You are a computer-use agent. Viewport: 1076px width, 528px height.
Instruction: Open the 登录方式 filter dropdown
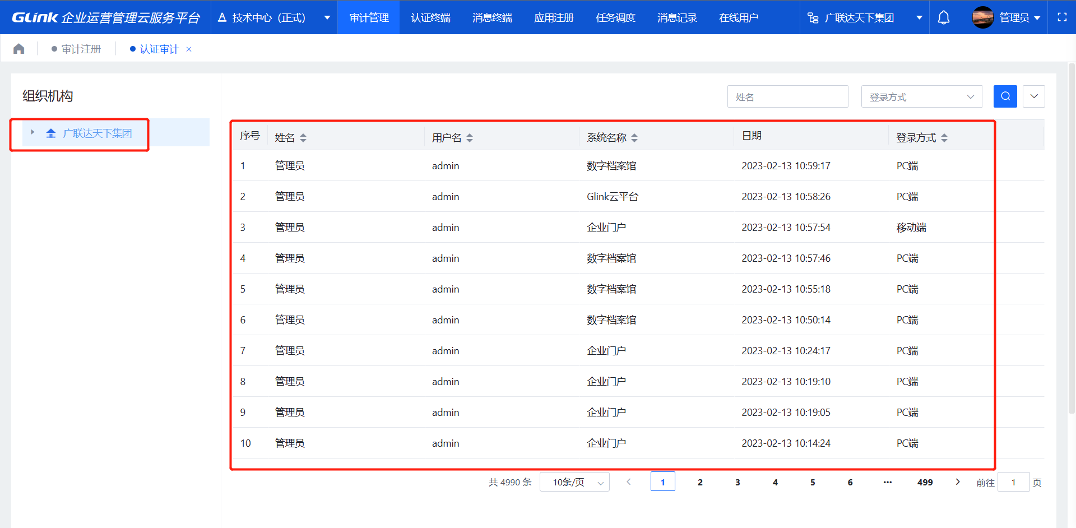point(922,96)
